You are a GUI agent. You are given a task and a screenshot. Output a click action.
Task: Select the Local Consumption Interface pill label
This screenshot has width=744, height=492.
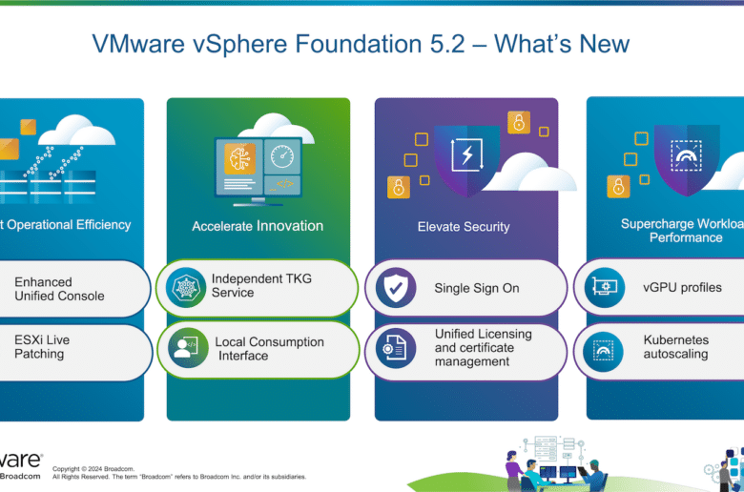tap(269, 349)
